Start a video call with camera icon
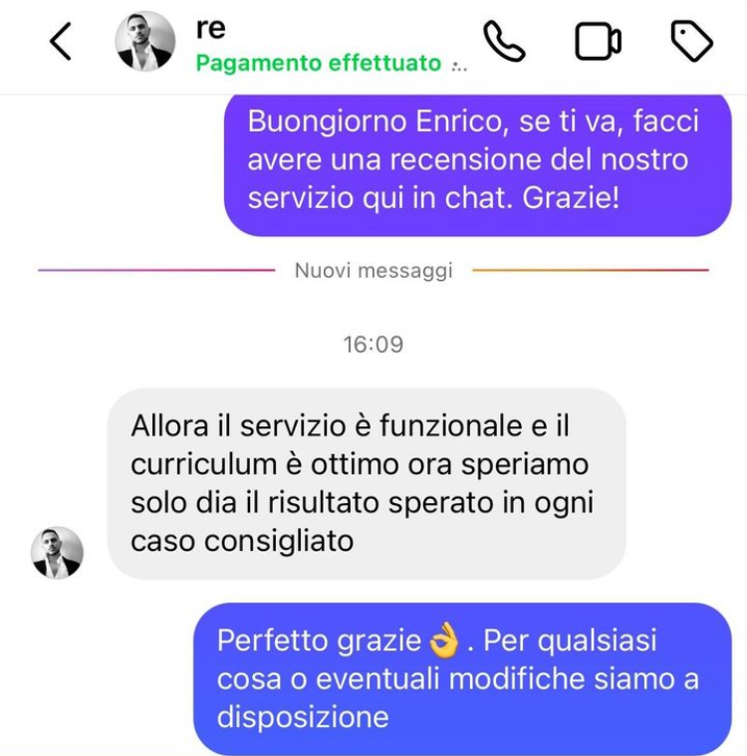The width and height of the screenshot is (747, 756). [598, 42]
